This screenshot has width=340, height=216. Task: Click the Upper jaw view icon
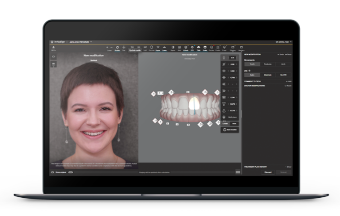[x=157, y=48]
